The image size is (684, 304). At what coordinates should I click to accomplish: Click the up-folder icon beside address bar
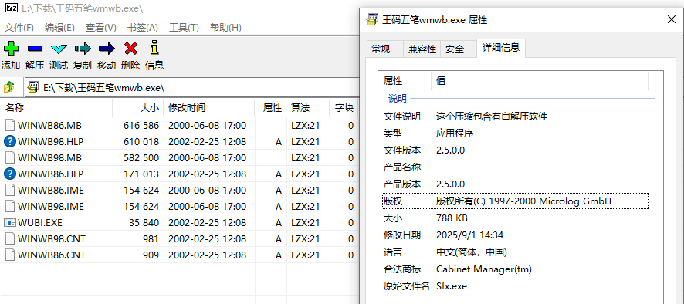9,88
